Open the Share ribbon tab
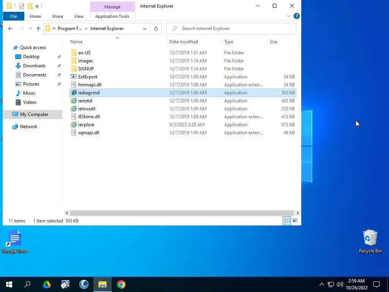Viewport: 389px width, 292px height. (57, 16)
